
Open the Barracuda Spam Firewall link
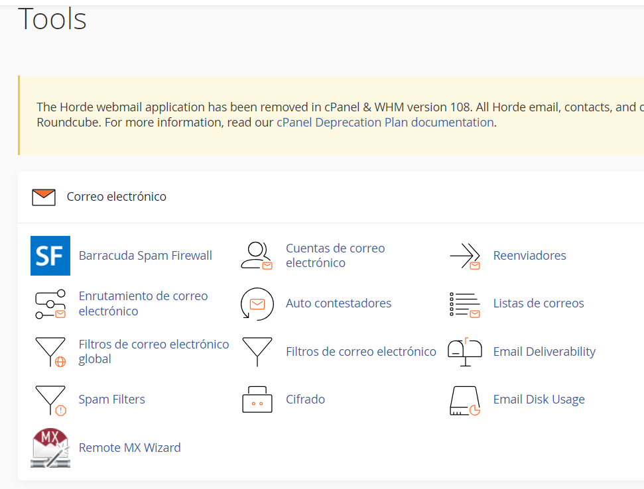click(145, 256)
